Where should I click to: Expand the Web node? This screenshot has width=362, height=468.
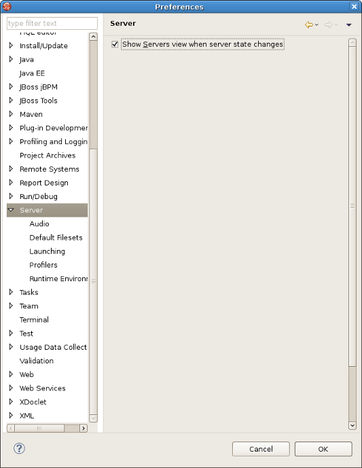11,374
